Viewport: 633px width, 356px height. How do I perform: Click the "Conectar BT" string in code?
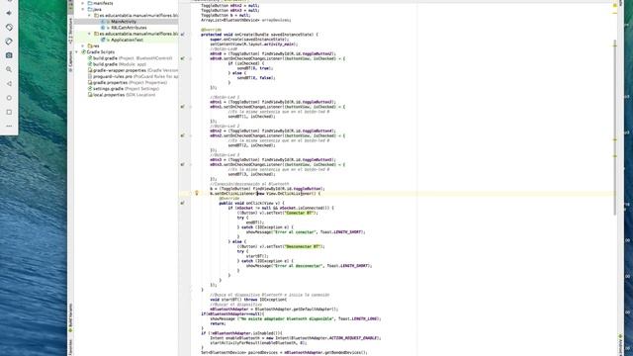(x=299, y=213)
